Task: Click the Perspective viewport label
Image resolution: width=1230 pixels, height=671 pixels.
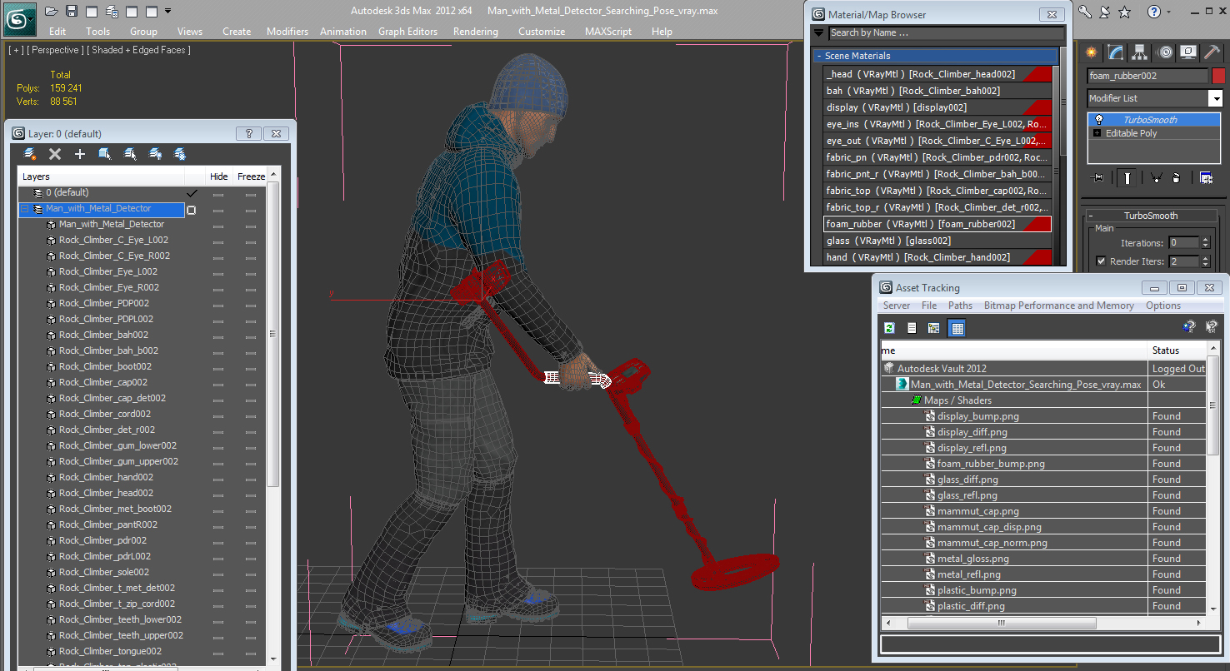Action: point(56,50)
